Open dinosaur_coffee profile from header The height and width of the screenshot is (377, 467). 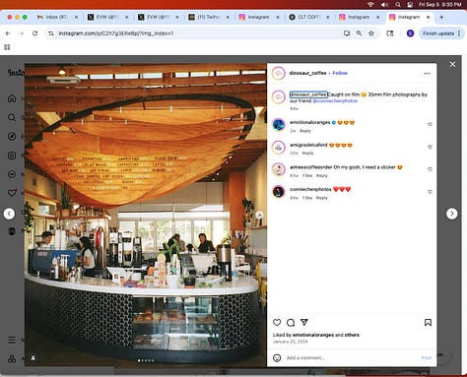coord(307,73)
